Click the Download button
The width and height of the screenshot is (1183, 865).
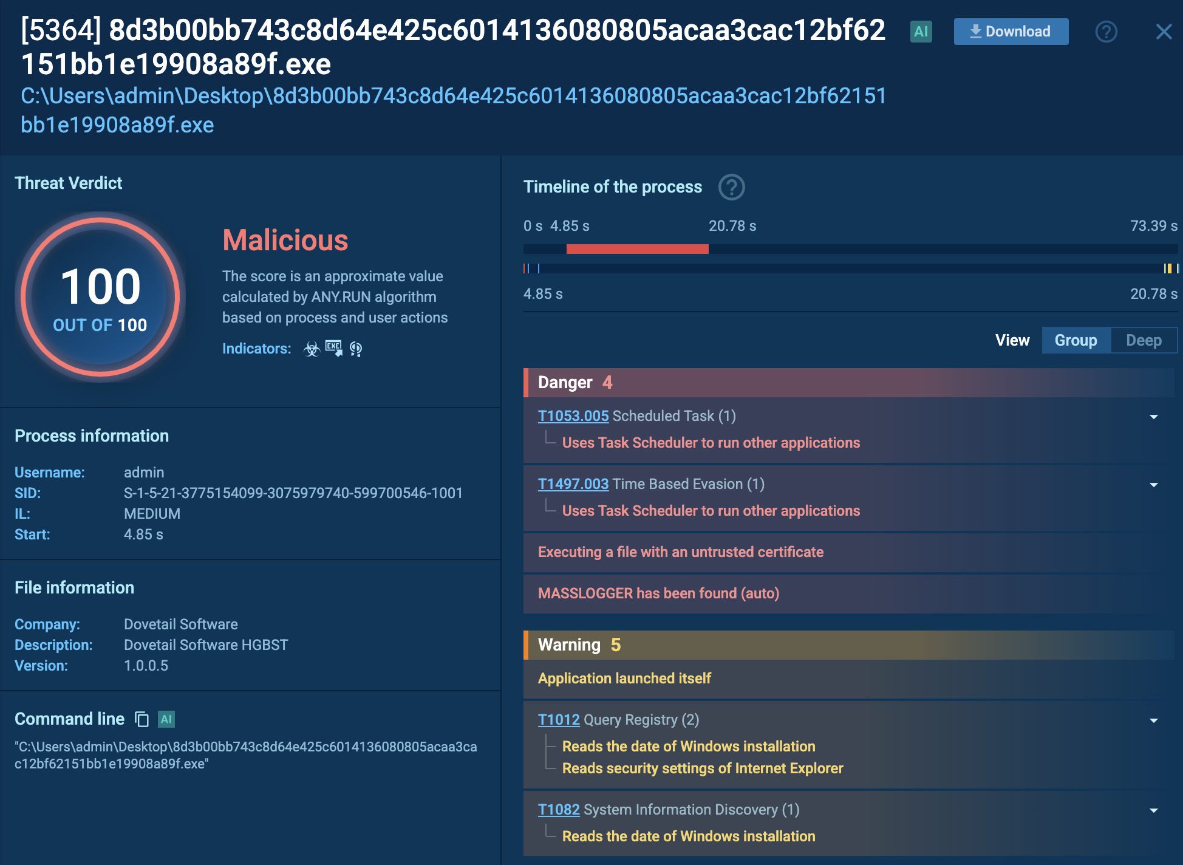[x=1011, y=32]
